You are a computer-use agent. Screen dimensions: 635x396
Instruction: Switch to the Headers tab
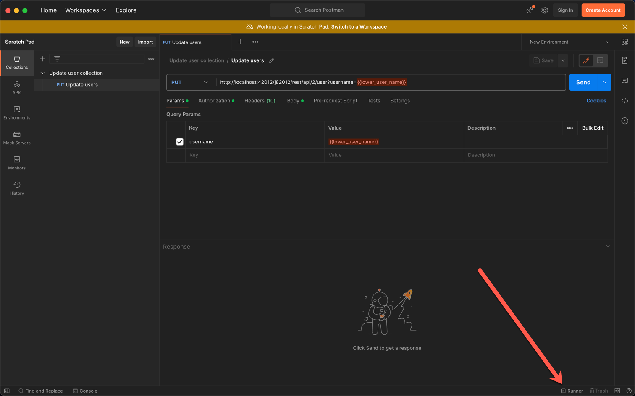coord(260,101)
